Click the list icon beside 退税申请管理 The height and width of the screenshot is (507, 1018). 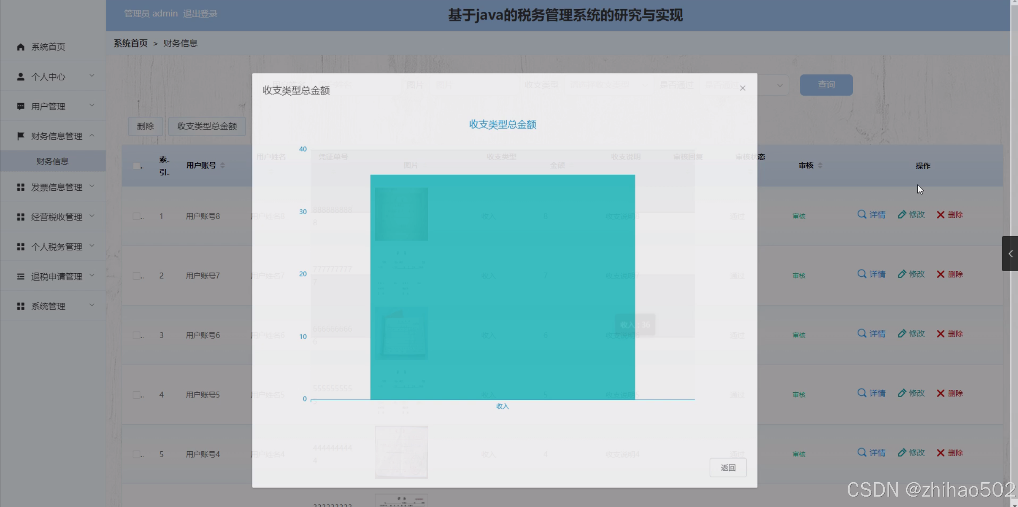coord(21,276)
